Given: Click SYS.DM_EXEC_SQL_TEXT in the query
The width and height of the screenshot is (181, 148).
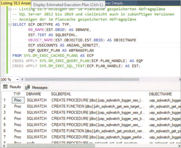Looking at the screenshot, I should (x=62, y=66).
